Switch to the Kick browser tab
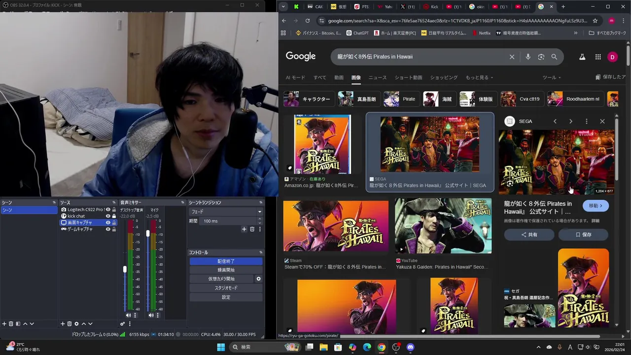The width and height of the screenshot is (631, 355). pos(431,7)
